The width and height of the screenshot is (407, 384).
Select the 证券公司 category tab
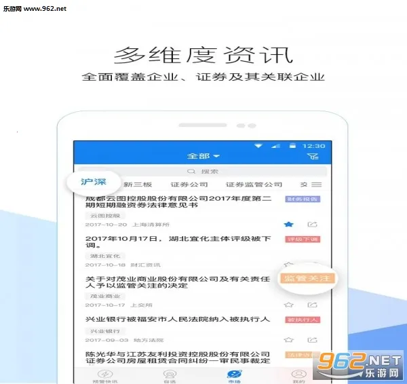[x=189, y=185]
